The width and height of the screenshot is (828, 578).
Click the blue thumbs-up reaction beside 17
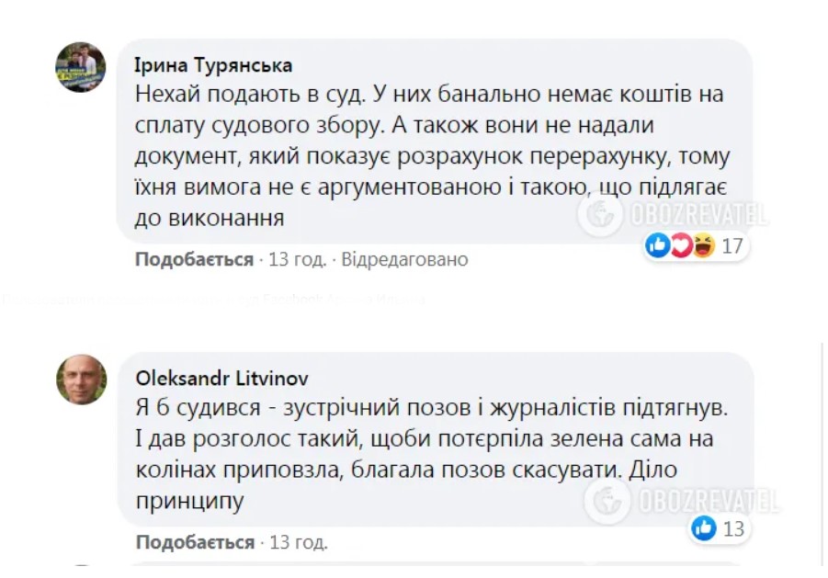click(x=658, y=245)
